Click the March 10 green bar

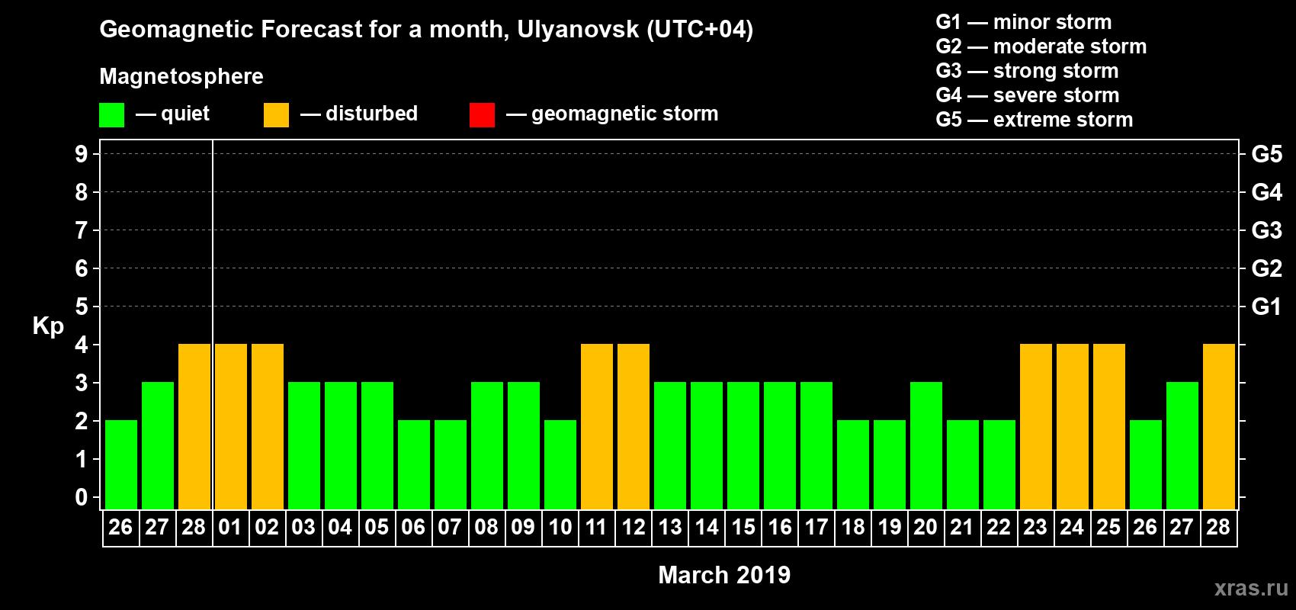point(560,464)
